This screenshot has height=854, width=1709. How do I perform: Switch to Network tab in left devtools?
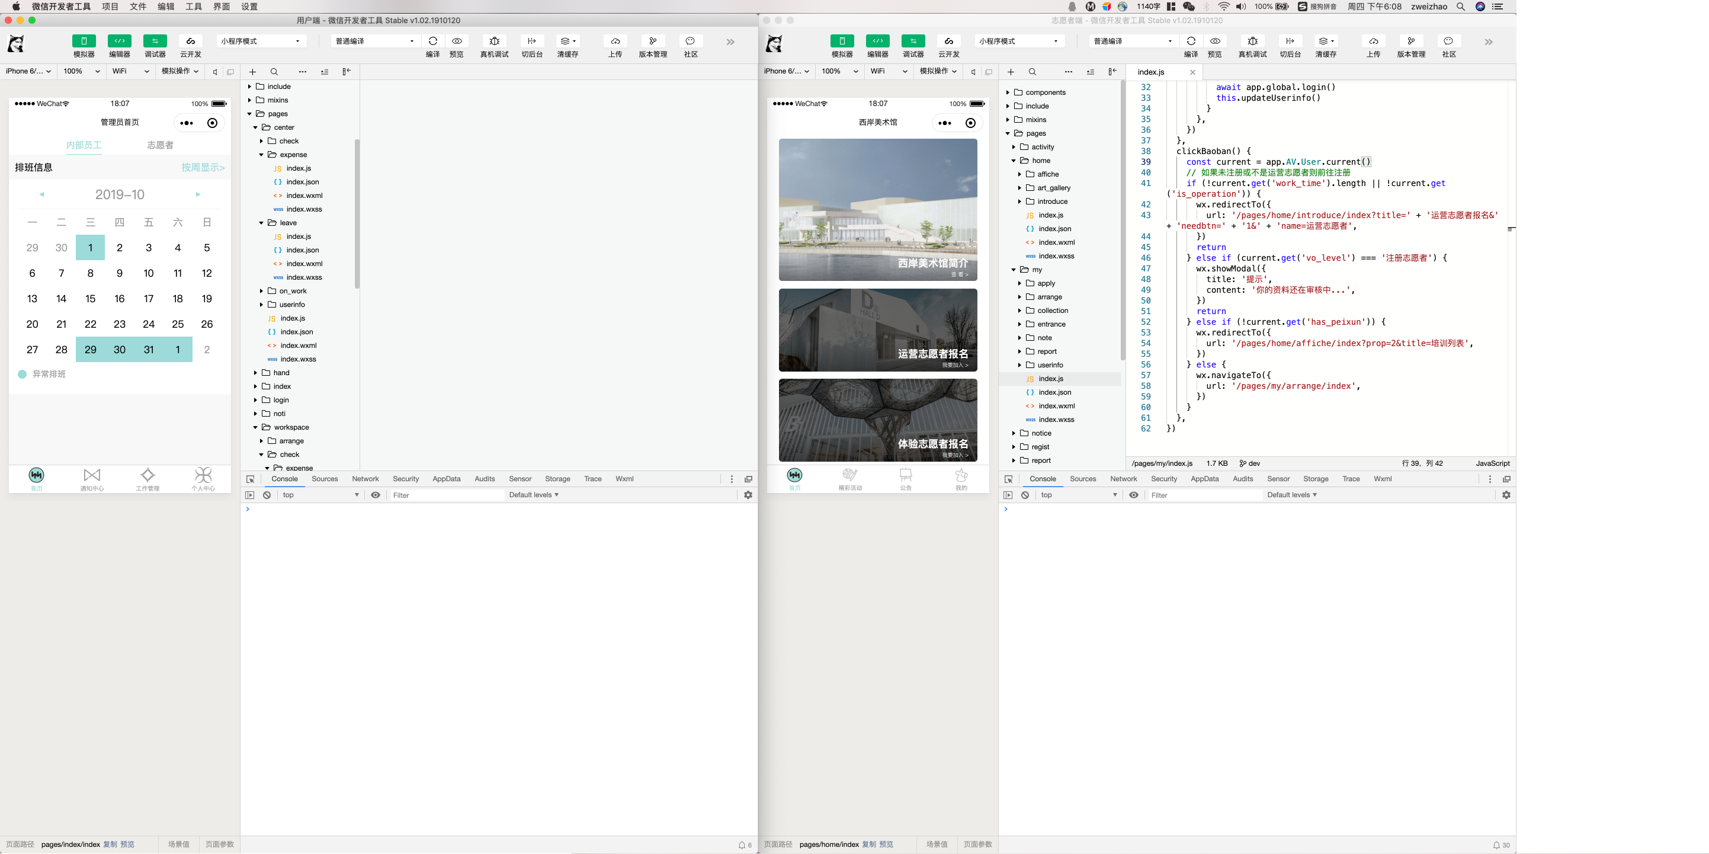pos(365,479)
